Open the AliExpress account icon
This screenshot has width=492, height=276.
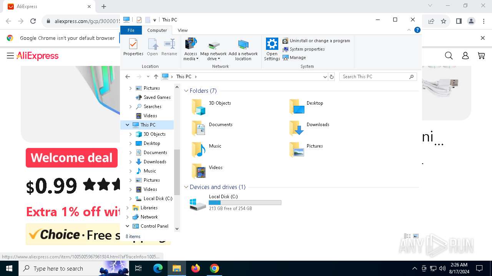point(465,56)
